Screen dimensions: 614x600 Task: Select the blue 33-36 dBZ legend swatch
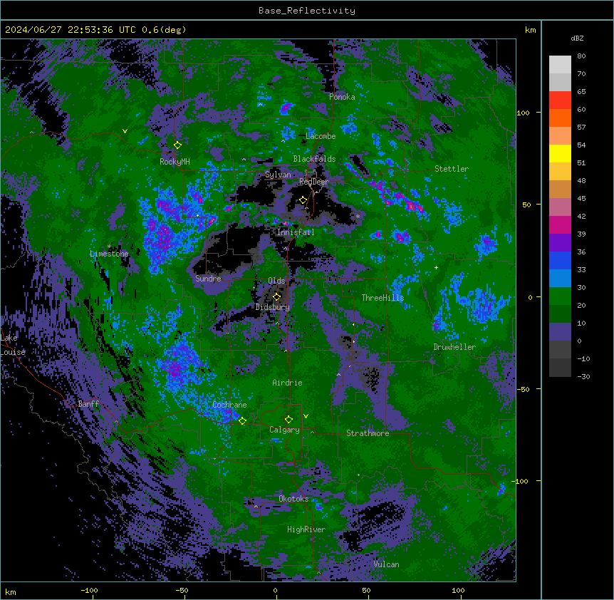click(560, 260)
